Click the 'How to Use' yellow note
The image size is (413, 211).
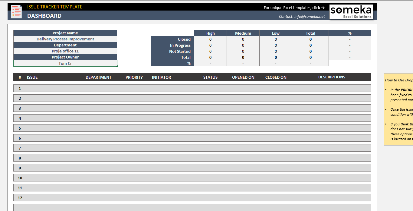398,109
